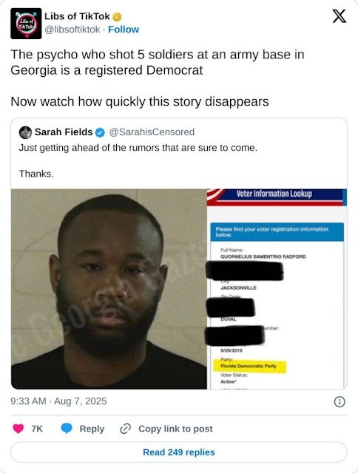
Task: Open the 9:33 AM Aug 7, 2025 timestamp
Action: (58, 401)
